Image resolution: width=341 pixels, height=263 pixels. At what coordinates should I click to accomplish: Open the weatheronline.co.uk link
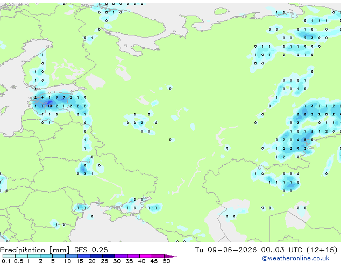pyautogui.click(x=296, y=258)
